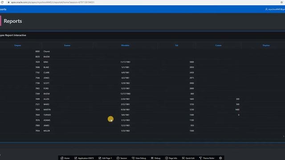Viewport: 285px width, 160px height.
Task: Click hire date 1/23/1982 in MILLER row
Action: pos(125,131)
